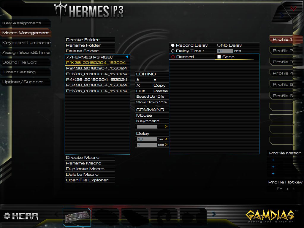Image resolution: width=304 pixels, height=228 pixels.
Task: Click the red down-chevron icon top right
Action: click(x=294, y=8)
